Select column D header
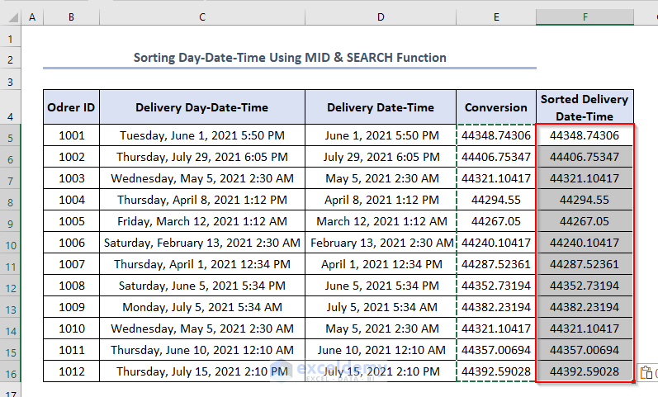Image resolution: width=658 pixels, height=397 pixels. click(380, 17)
